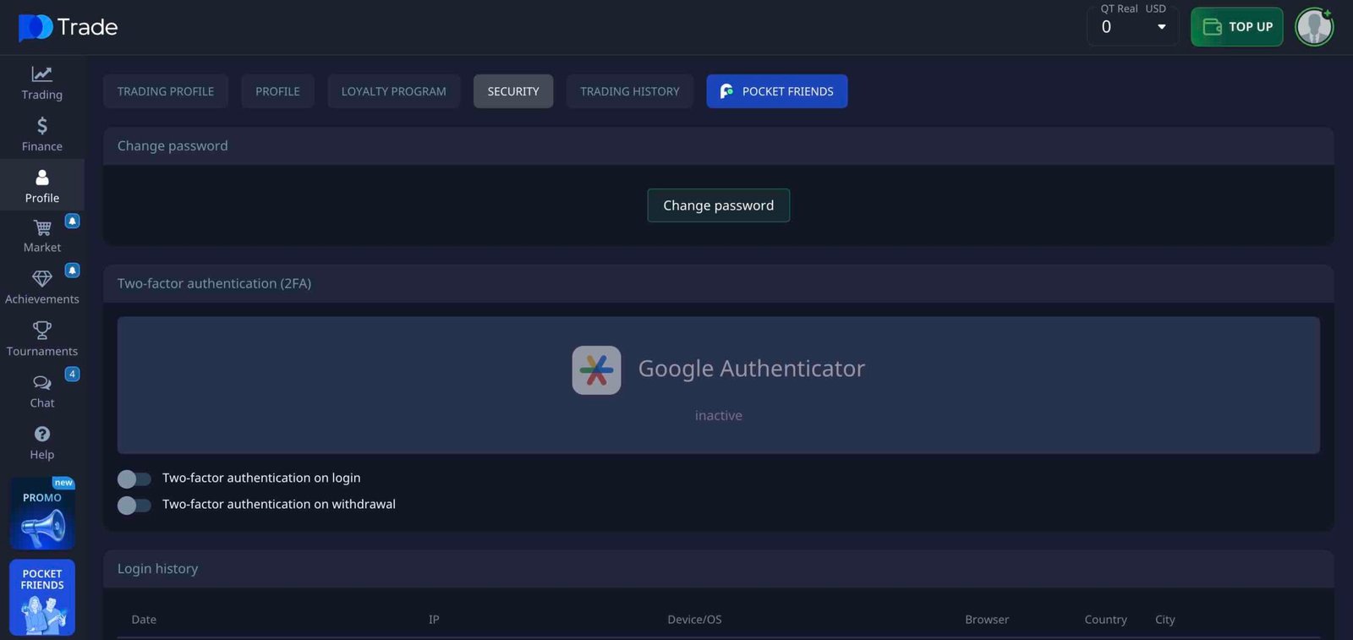Click the PROMO megaphone banner
This screenshot has height=640, width=1353.
(42, 513)
